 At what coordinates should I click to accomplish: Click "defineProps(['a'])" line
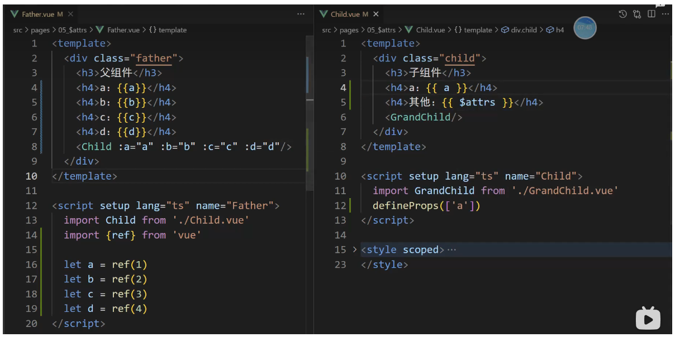426,205
